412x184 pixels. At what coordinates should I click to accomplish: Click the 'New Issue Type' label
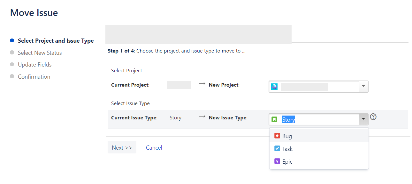228,118
